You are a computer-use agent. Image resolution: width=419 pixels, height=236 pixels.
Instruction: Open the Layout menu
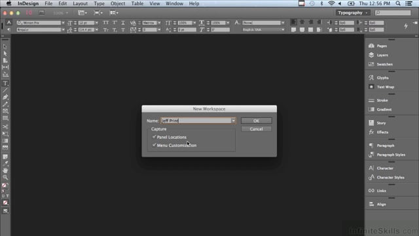pyautogui.click(x=80, y=3)
